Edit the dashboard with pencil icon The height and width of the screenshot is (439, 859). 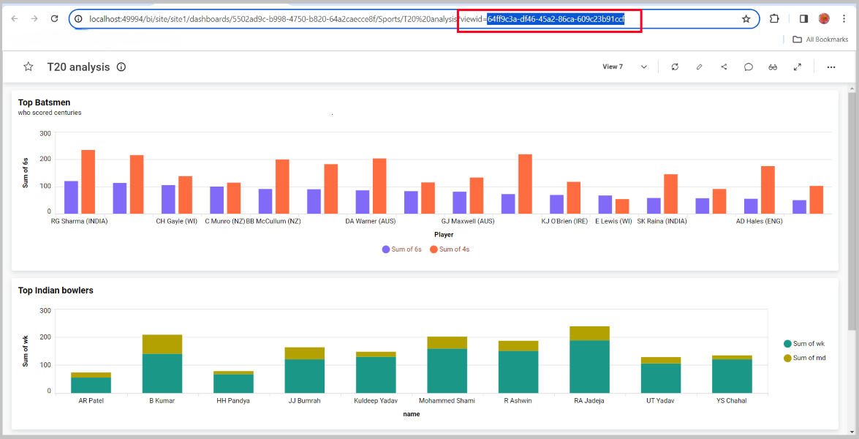coord(699,67)
